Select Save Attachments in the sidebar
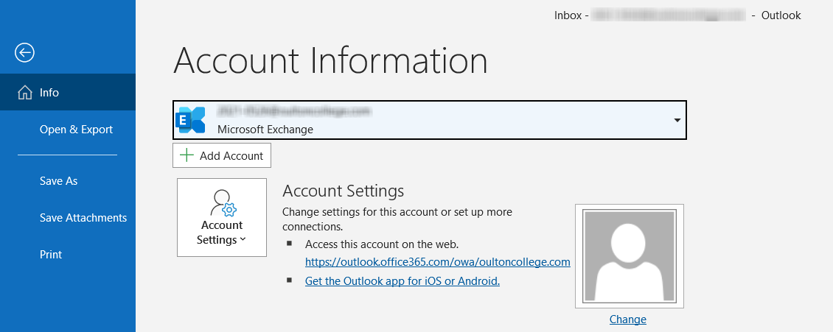Screen dimensions: 833x332 click(x=83, y=217)
